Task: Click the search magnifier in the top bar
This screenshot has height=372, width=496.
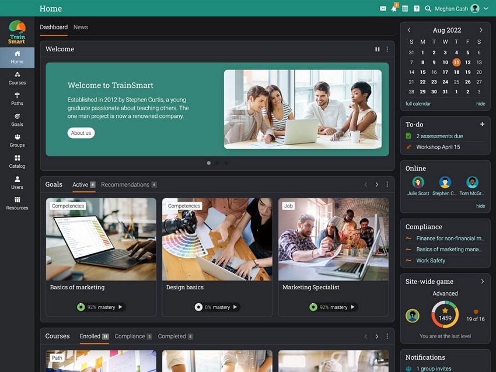Action: tap(428, 9)
